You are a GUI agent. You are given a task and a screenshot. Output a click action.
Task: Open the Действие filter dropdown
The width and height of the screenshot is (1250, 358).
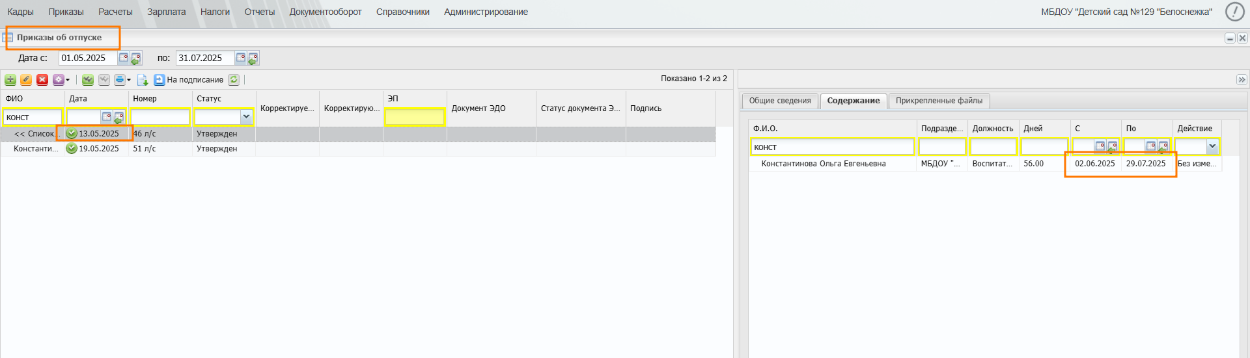click(1212, 147)
